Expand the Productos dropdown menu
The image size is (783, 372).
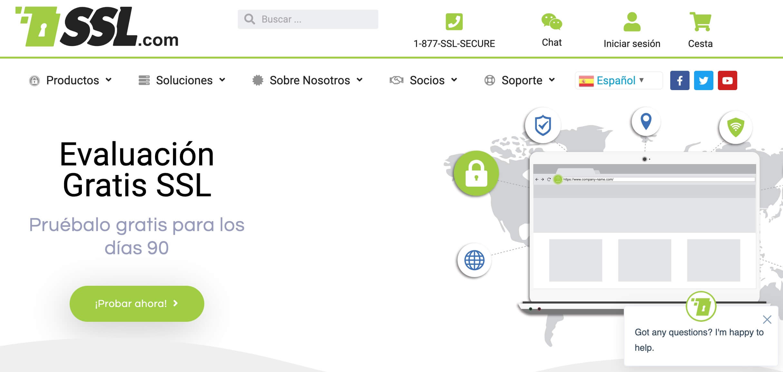pos(70,80)
